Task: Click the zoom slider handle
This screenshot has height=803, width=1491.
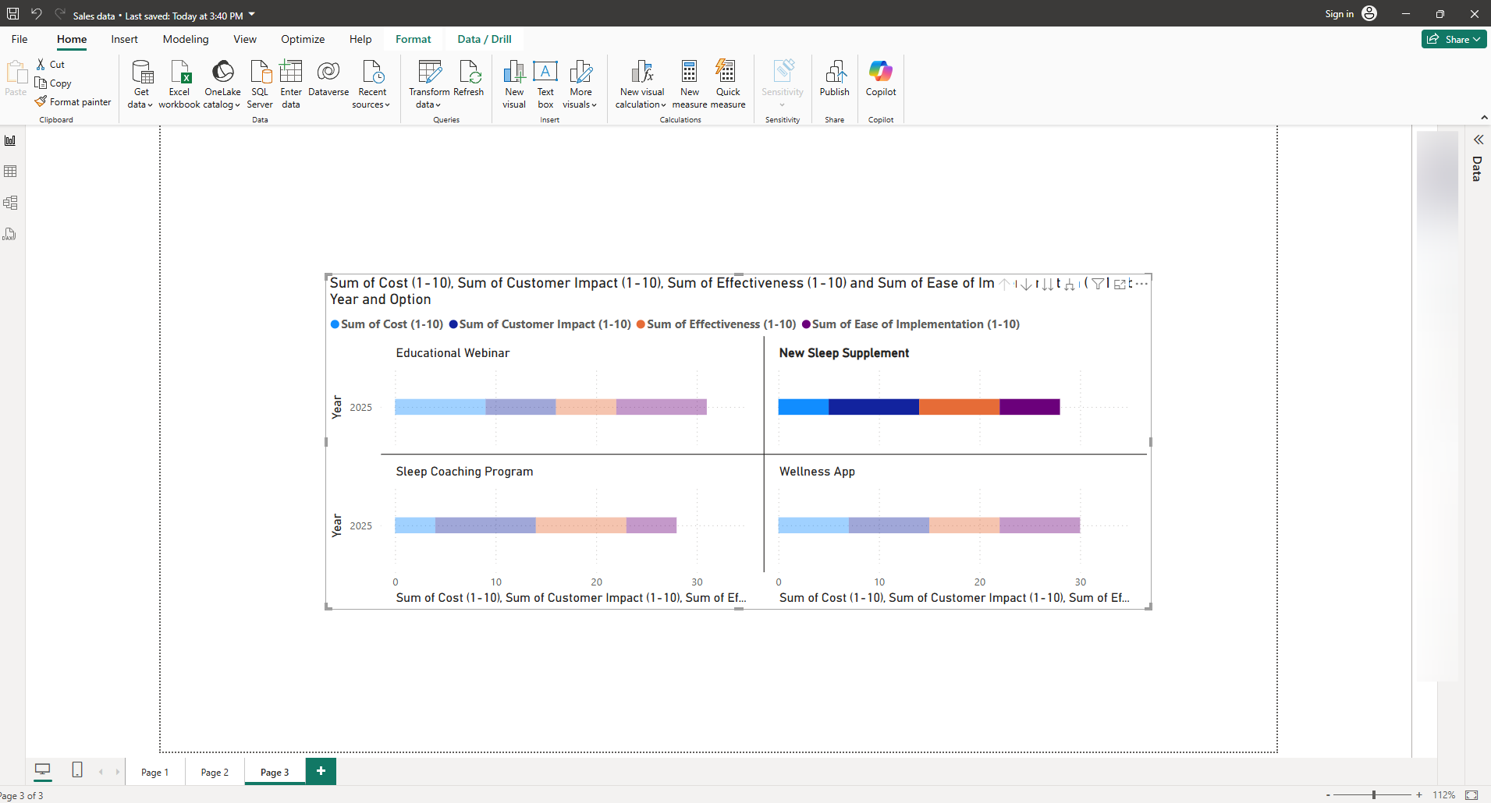Action: click(x=1374, y=794)
